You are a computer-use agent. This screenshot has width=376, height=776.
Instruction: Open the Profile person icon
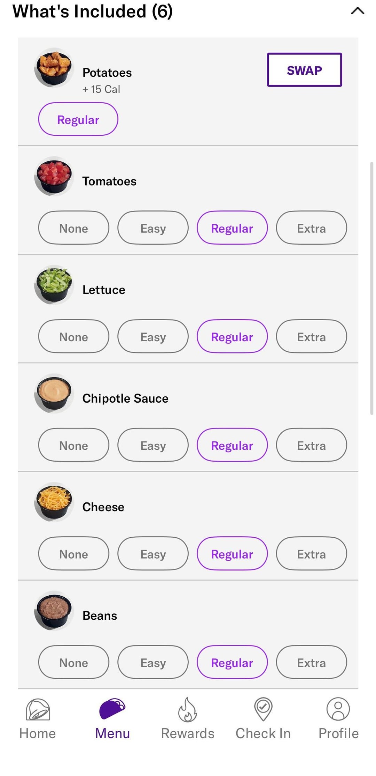coord(338,709)
